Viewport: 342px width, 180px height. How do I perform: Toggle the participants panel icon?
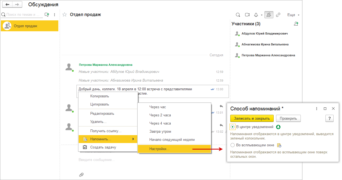[x=269, y=15]
